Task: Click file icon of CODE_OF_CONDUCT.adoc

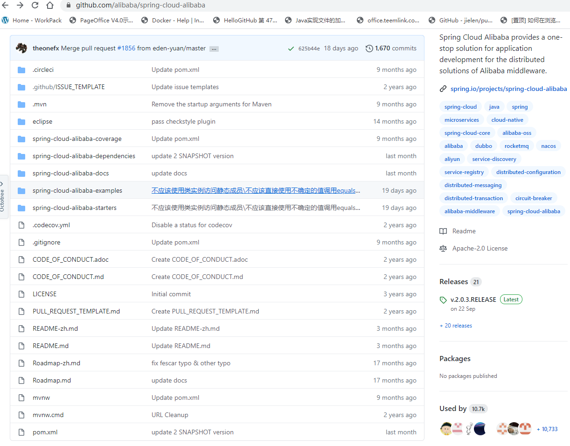Action: (21, 259)
